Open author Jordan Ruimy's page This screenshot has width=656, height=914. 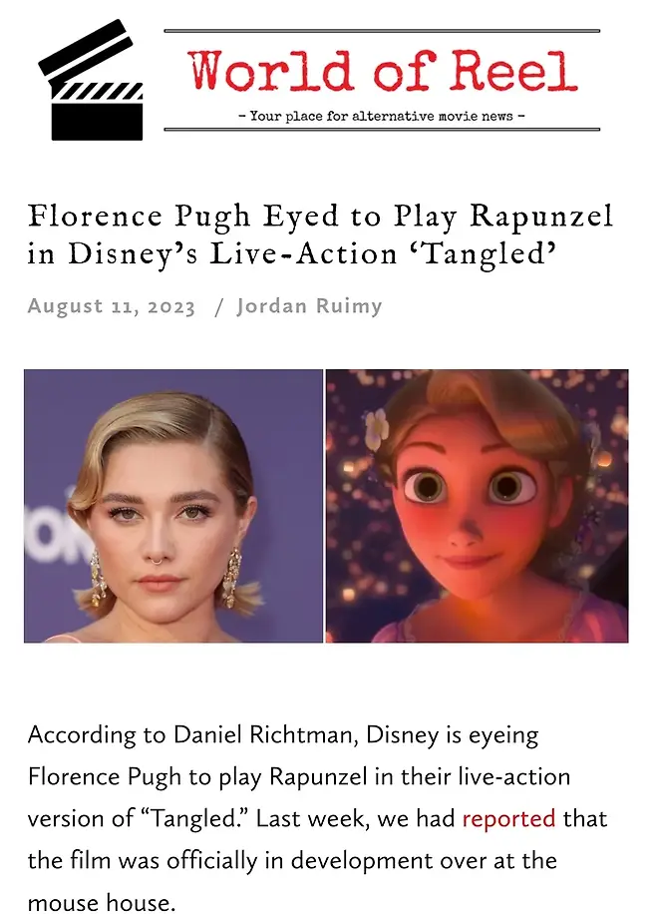[309, 306]
